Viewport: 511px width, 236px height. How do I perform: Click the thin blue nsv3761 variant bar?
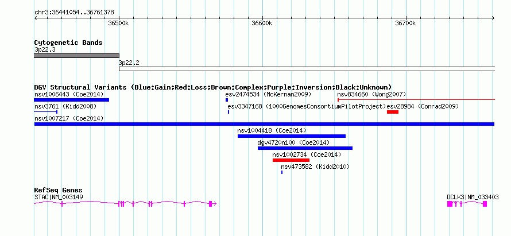pyautogui.click(x=46, y=112)
